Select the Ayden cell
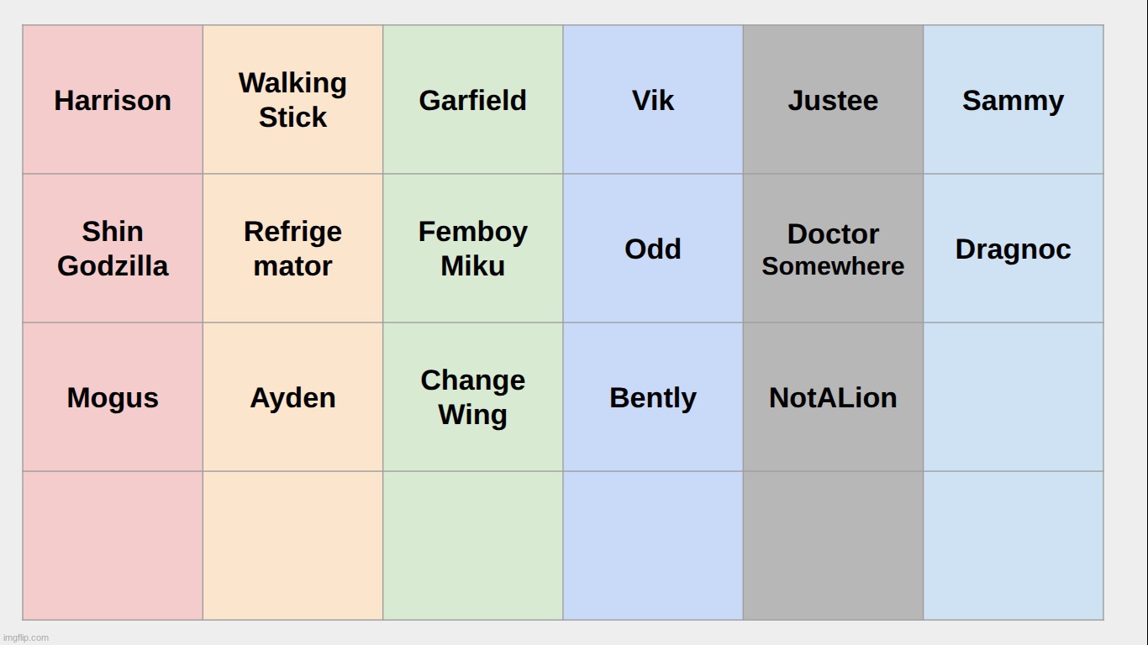The width and height of the screenshot is (1148, 645). click(292, 397)
